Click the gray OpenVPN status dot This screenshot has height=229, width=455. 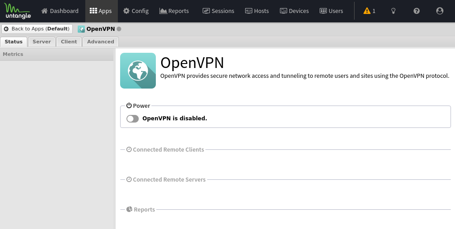[119, 29]
